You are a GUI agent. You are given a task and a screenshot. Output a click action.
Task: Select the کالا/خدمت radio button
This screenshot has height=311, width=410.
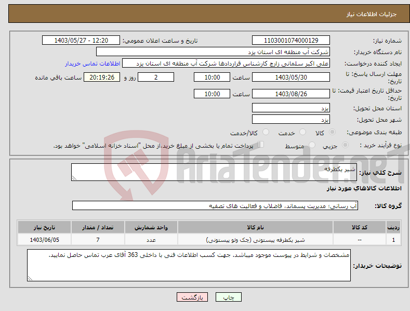(266, 132)
